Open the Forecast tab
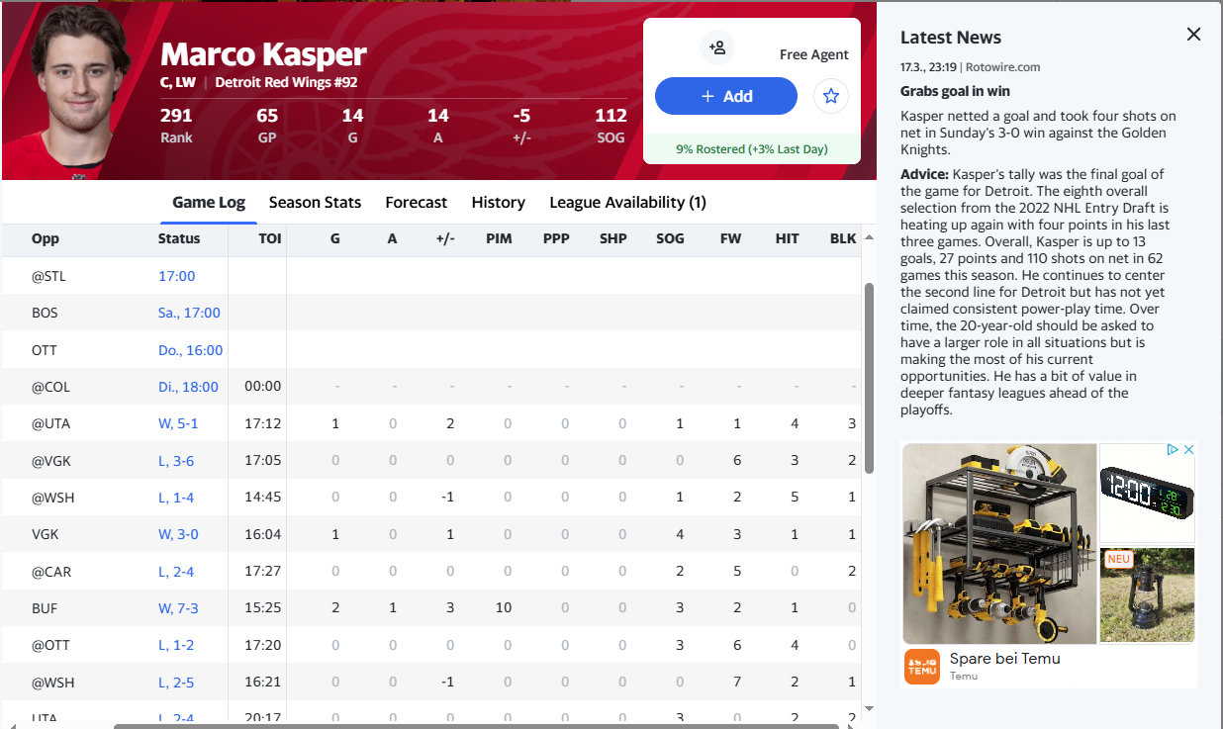The image size is (1223, 729). 416,202
